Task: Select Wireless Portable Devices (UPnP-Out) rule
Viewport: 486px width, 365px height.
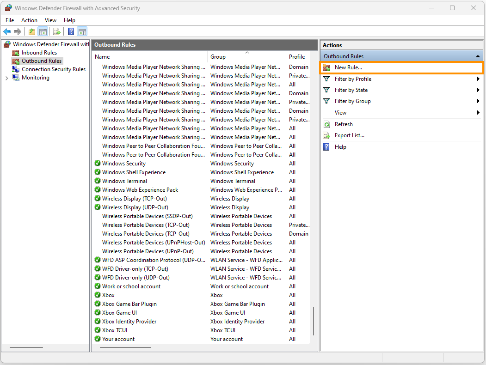Action: (148, 251)
